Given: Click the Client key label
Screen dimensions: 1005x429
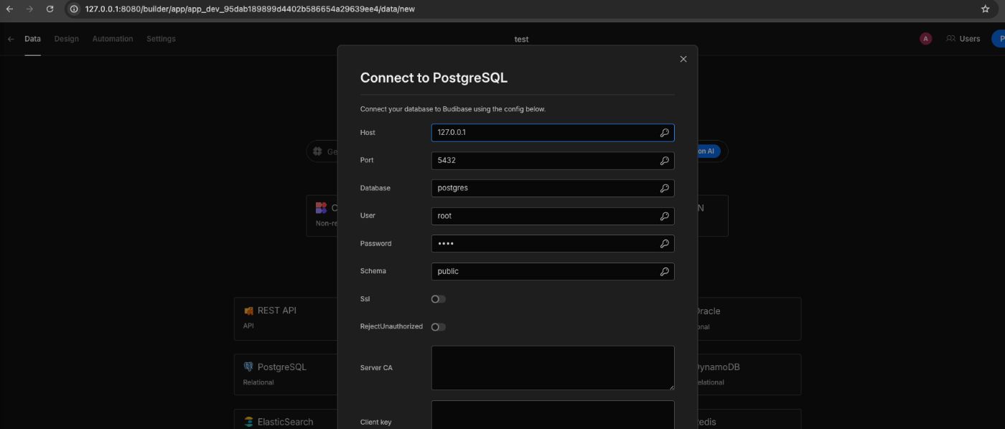Looking at the screenshot, I should pyautogui.click(x=376, y=422).
